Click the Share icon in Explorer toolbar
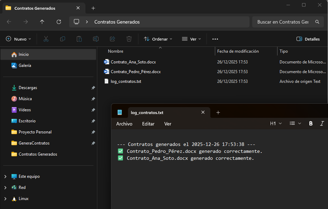 pyautogui.click(x=112, y=39)
